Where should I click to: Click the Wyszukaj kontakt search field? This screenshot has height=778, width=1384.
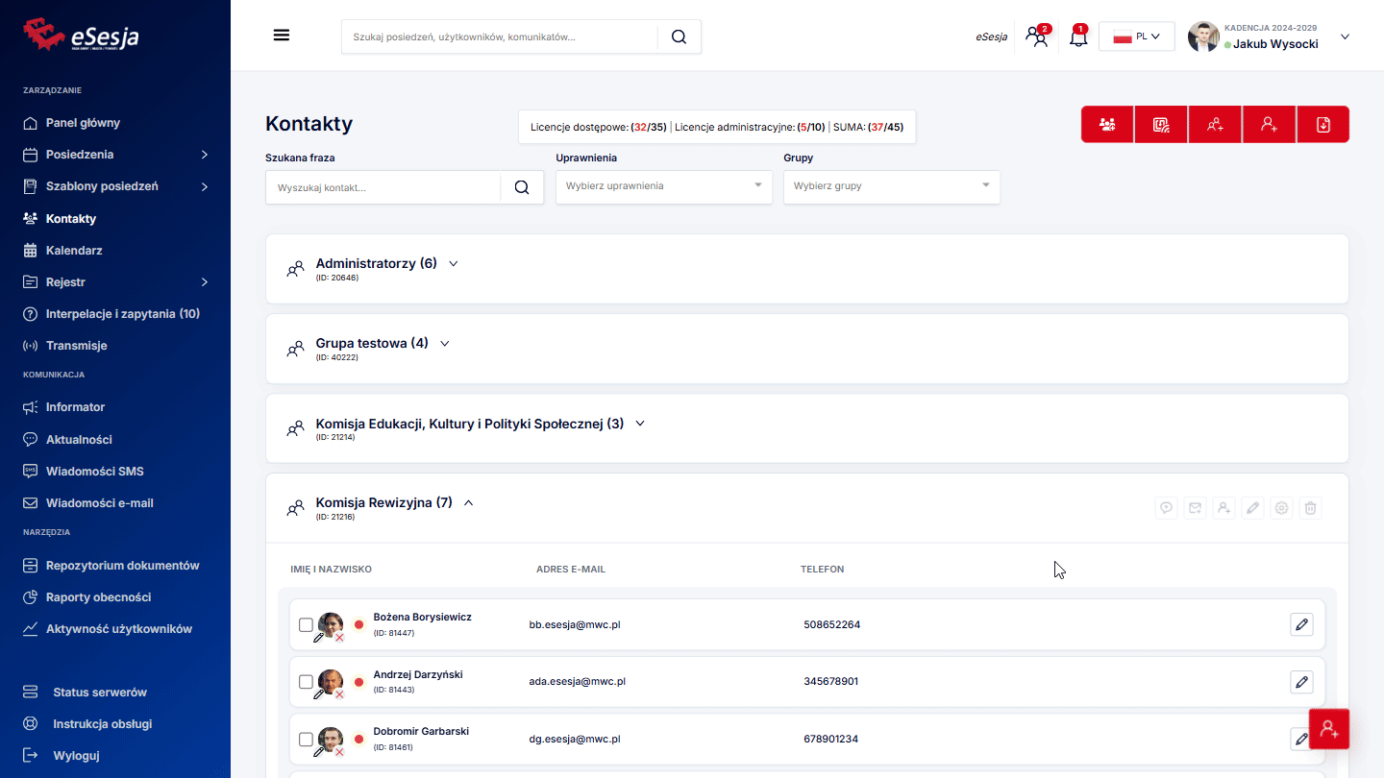point(384,187)
